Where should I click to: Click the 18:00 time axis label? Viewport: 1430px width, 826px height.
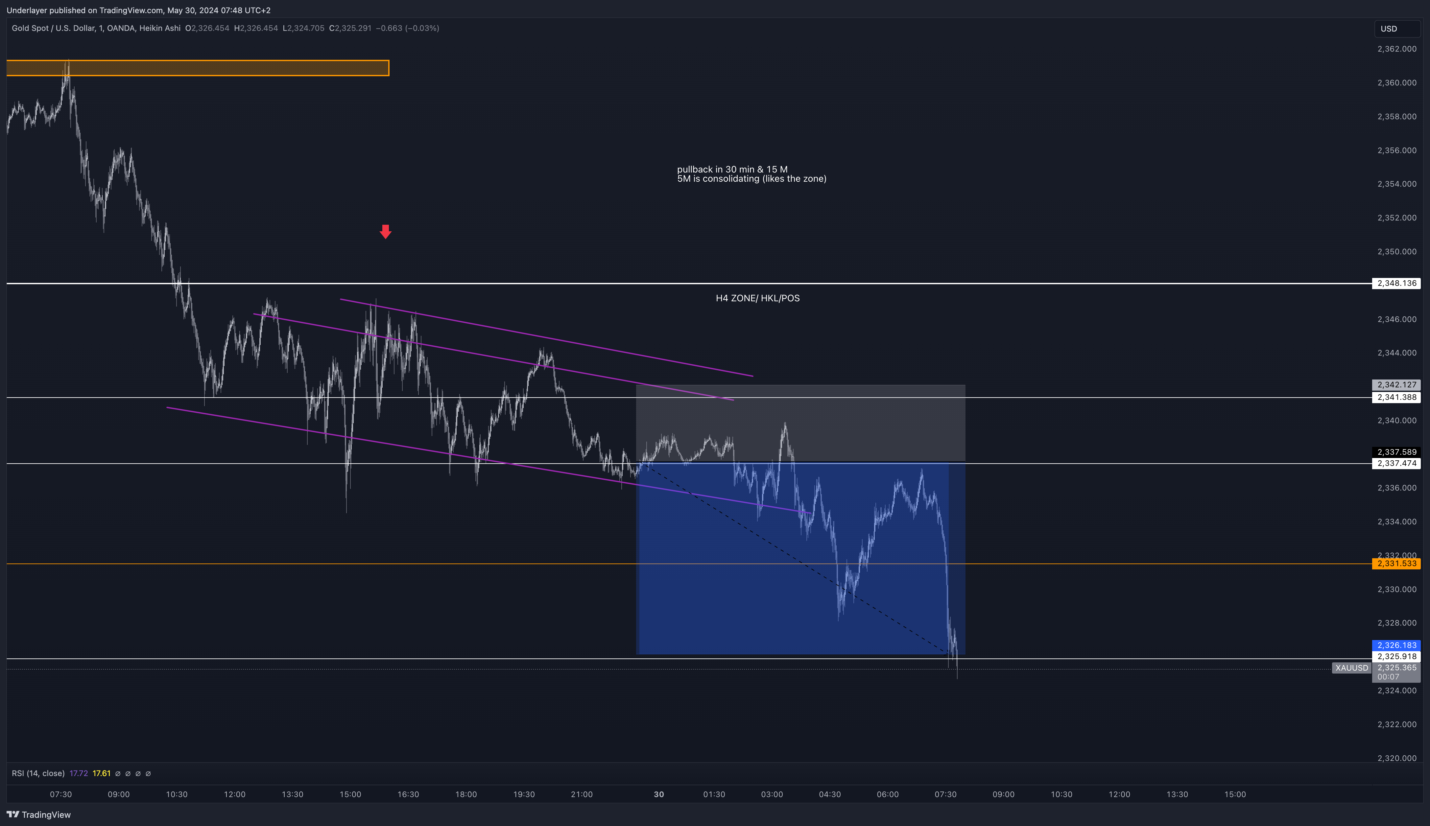(x=466, y=794)
